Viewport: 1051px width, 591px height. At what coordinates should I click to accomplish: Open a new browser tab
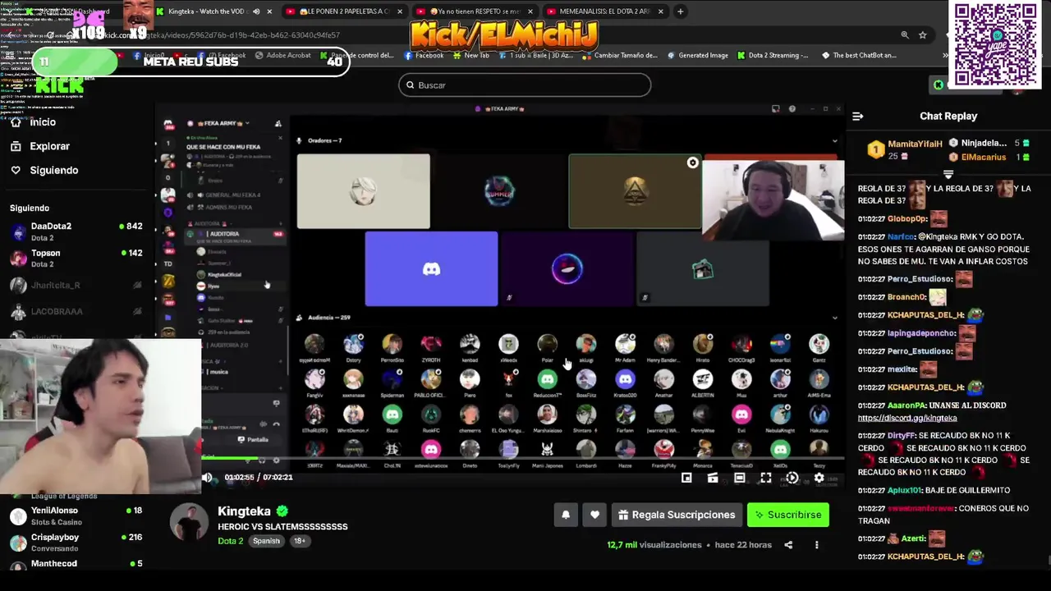click(x=681, y=11)
